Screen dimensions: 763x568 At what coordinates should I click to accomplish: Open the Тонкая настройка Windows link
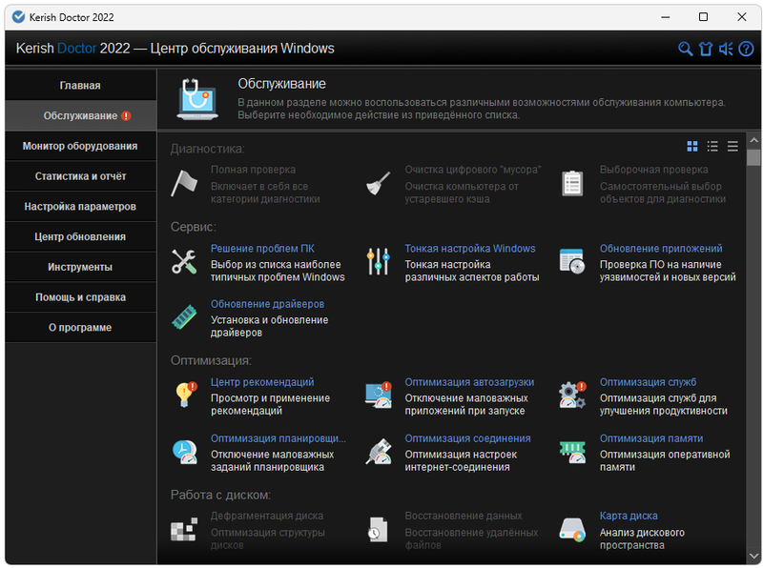470,249
